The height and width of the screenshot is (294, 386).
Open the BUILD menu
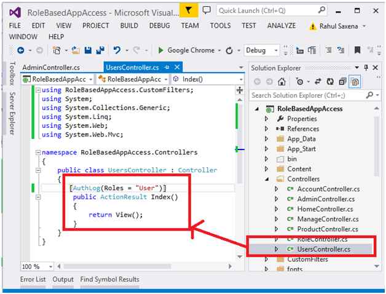tap(129, 26)
